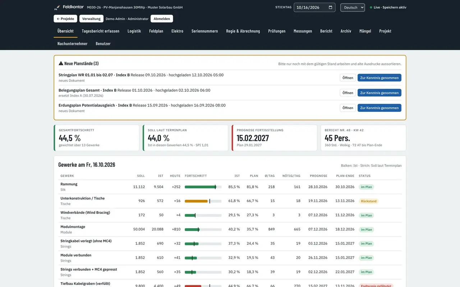The width and height of the screenshot is (460, 287).
Task: Switch to the Messungen tab
Action: [x=303, y=31]
